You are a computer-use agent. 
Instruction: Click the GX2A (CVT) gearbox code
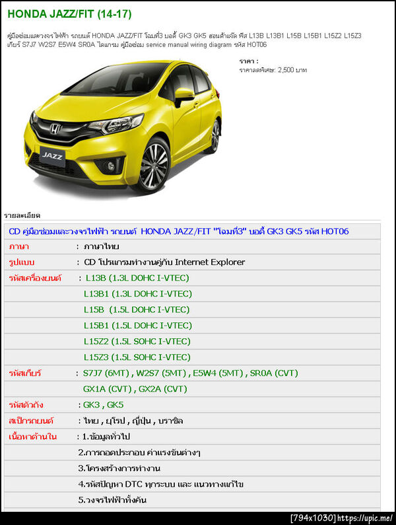coord(162,389)
